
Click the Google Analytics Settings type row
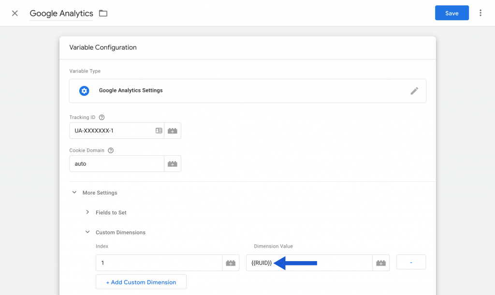247,91
